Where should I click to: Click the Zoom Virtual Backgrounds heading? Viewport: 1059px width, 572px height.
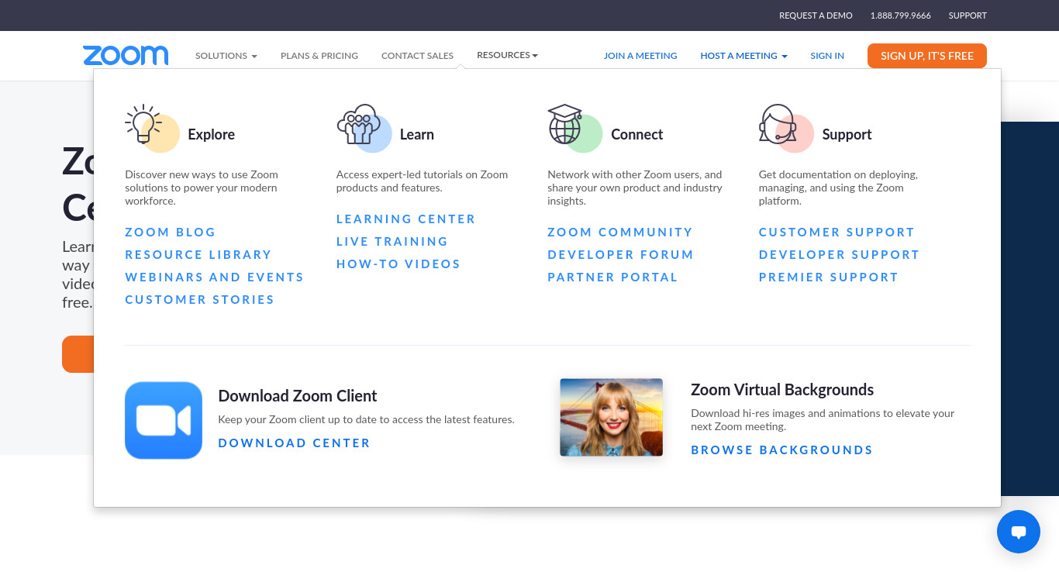(x=782, y=390)
